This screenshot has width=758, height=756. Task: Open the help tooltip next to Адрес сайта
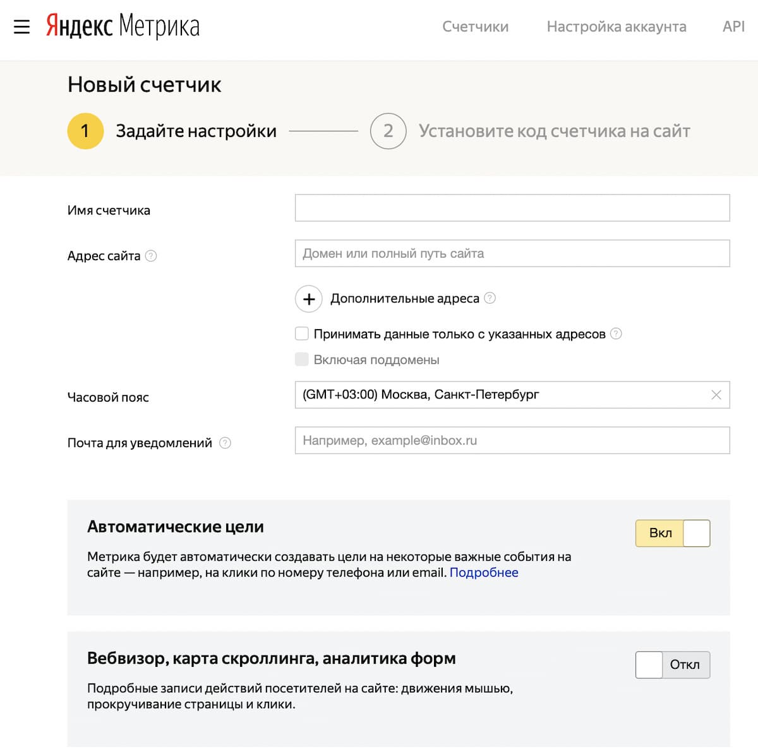coord(150,256)
